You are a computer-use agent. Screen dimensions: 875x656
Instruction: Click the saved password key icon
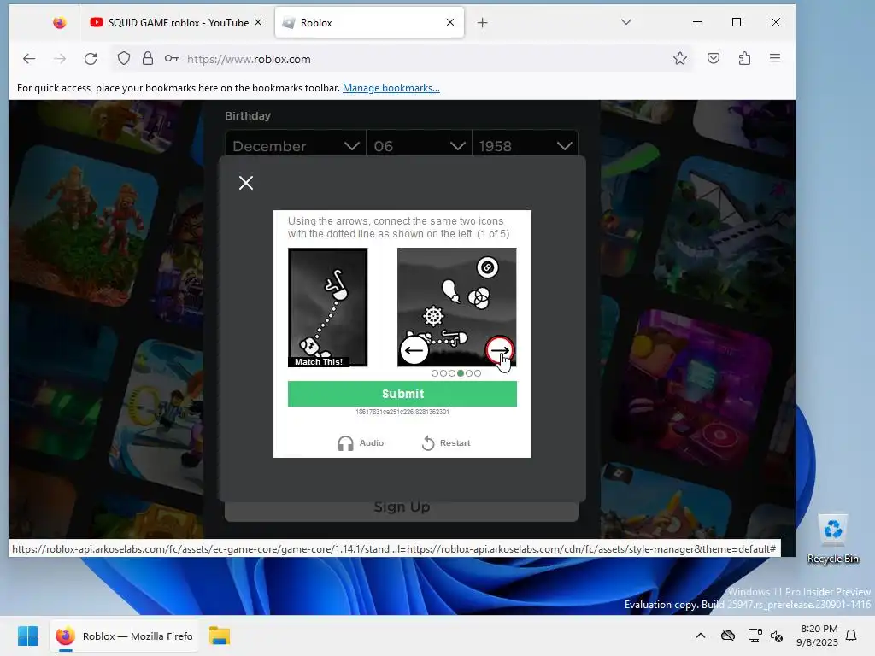pos(171,58)
